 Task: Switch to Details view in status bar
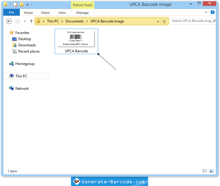[205, 171]
